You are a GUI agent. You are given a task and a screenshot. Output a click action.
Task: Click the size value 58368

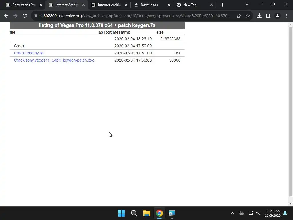pyautogui.click(x=175, y=60)
